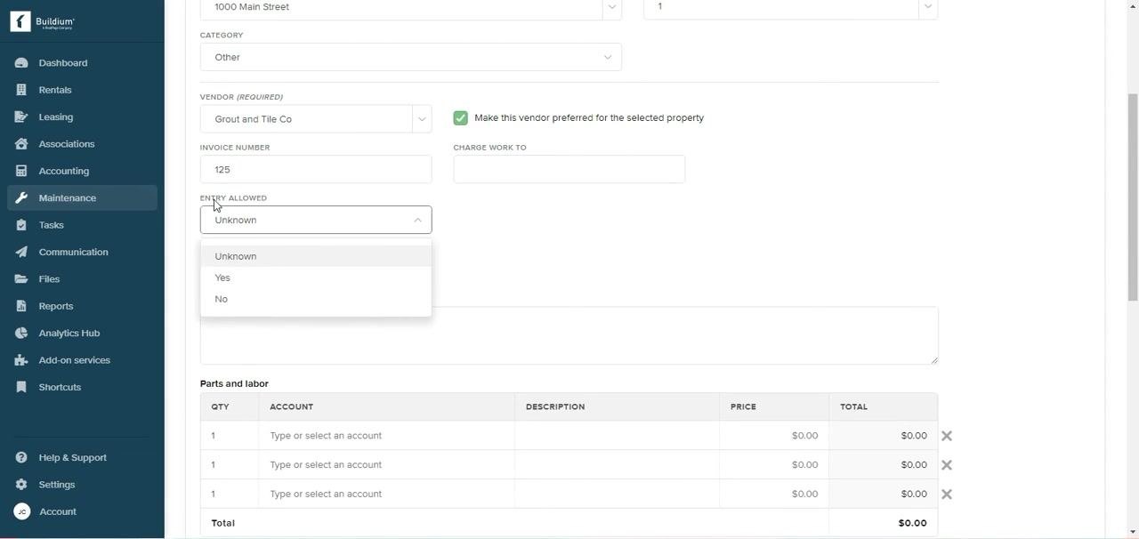Screen dimensions: 1139x539
Task: Go to Tasks page
Action: [52, 225]
